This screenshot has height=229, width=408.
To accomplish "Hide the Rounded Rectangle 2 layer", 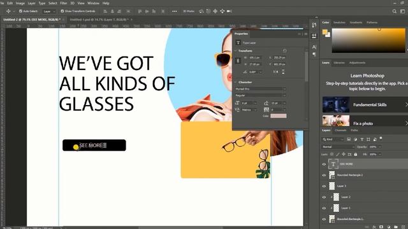I will tap(324, 175).
